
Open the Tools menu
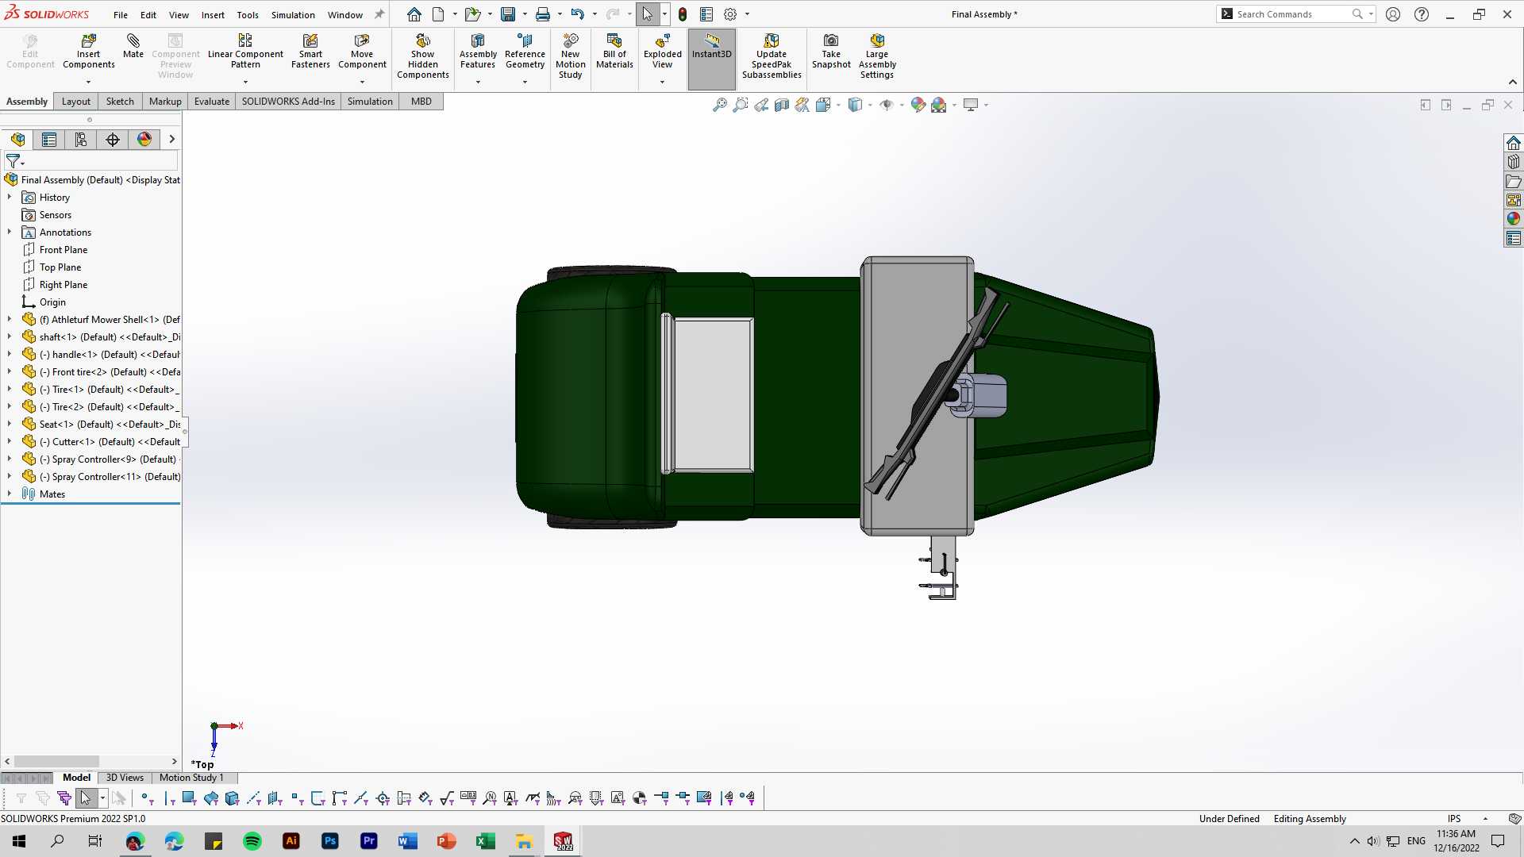248,14
